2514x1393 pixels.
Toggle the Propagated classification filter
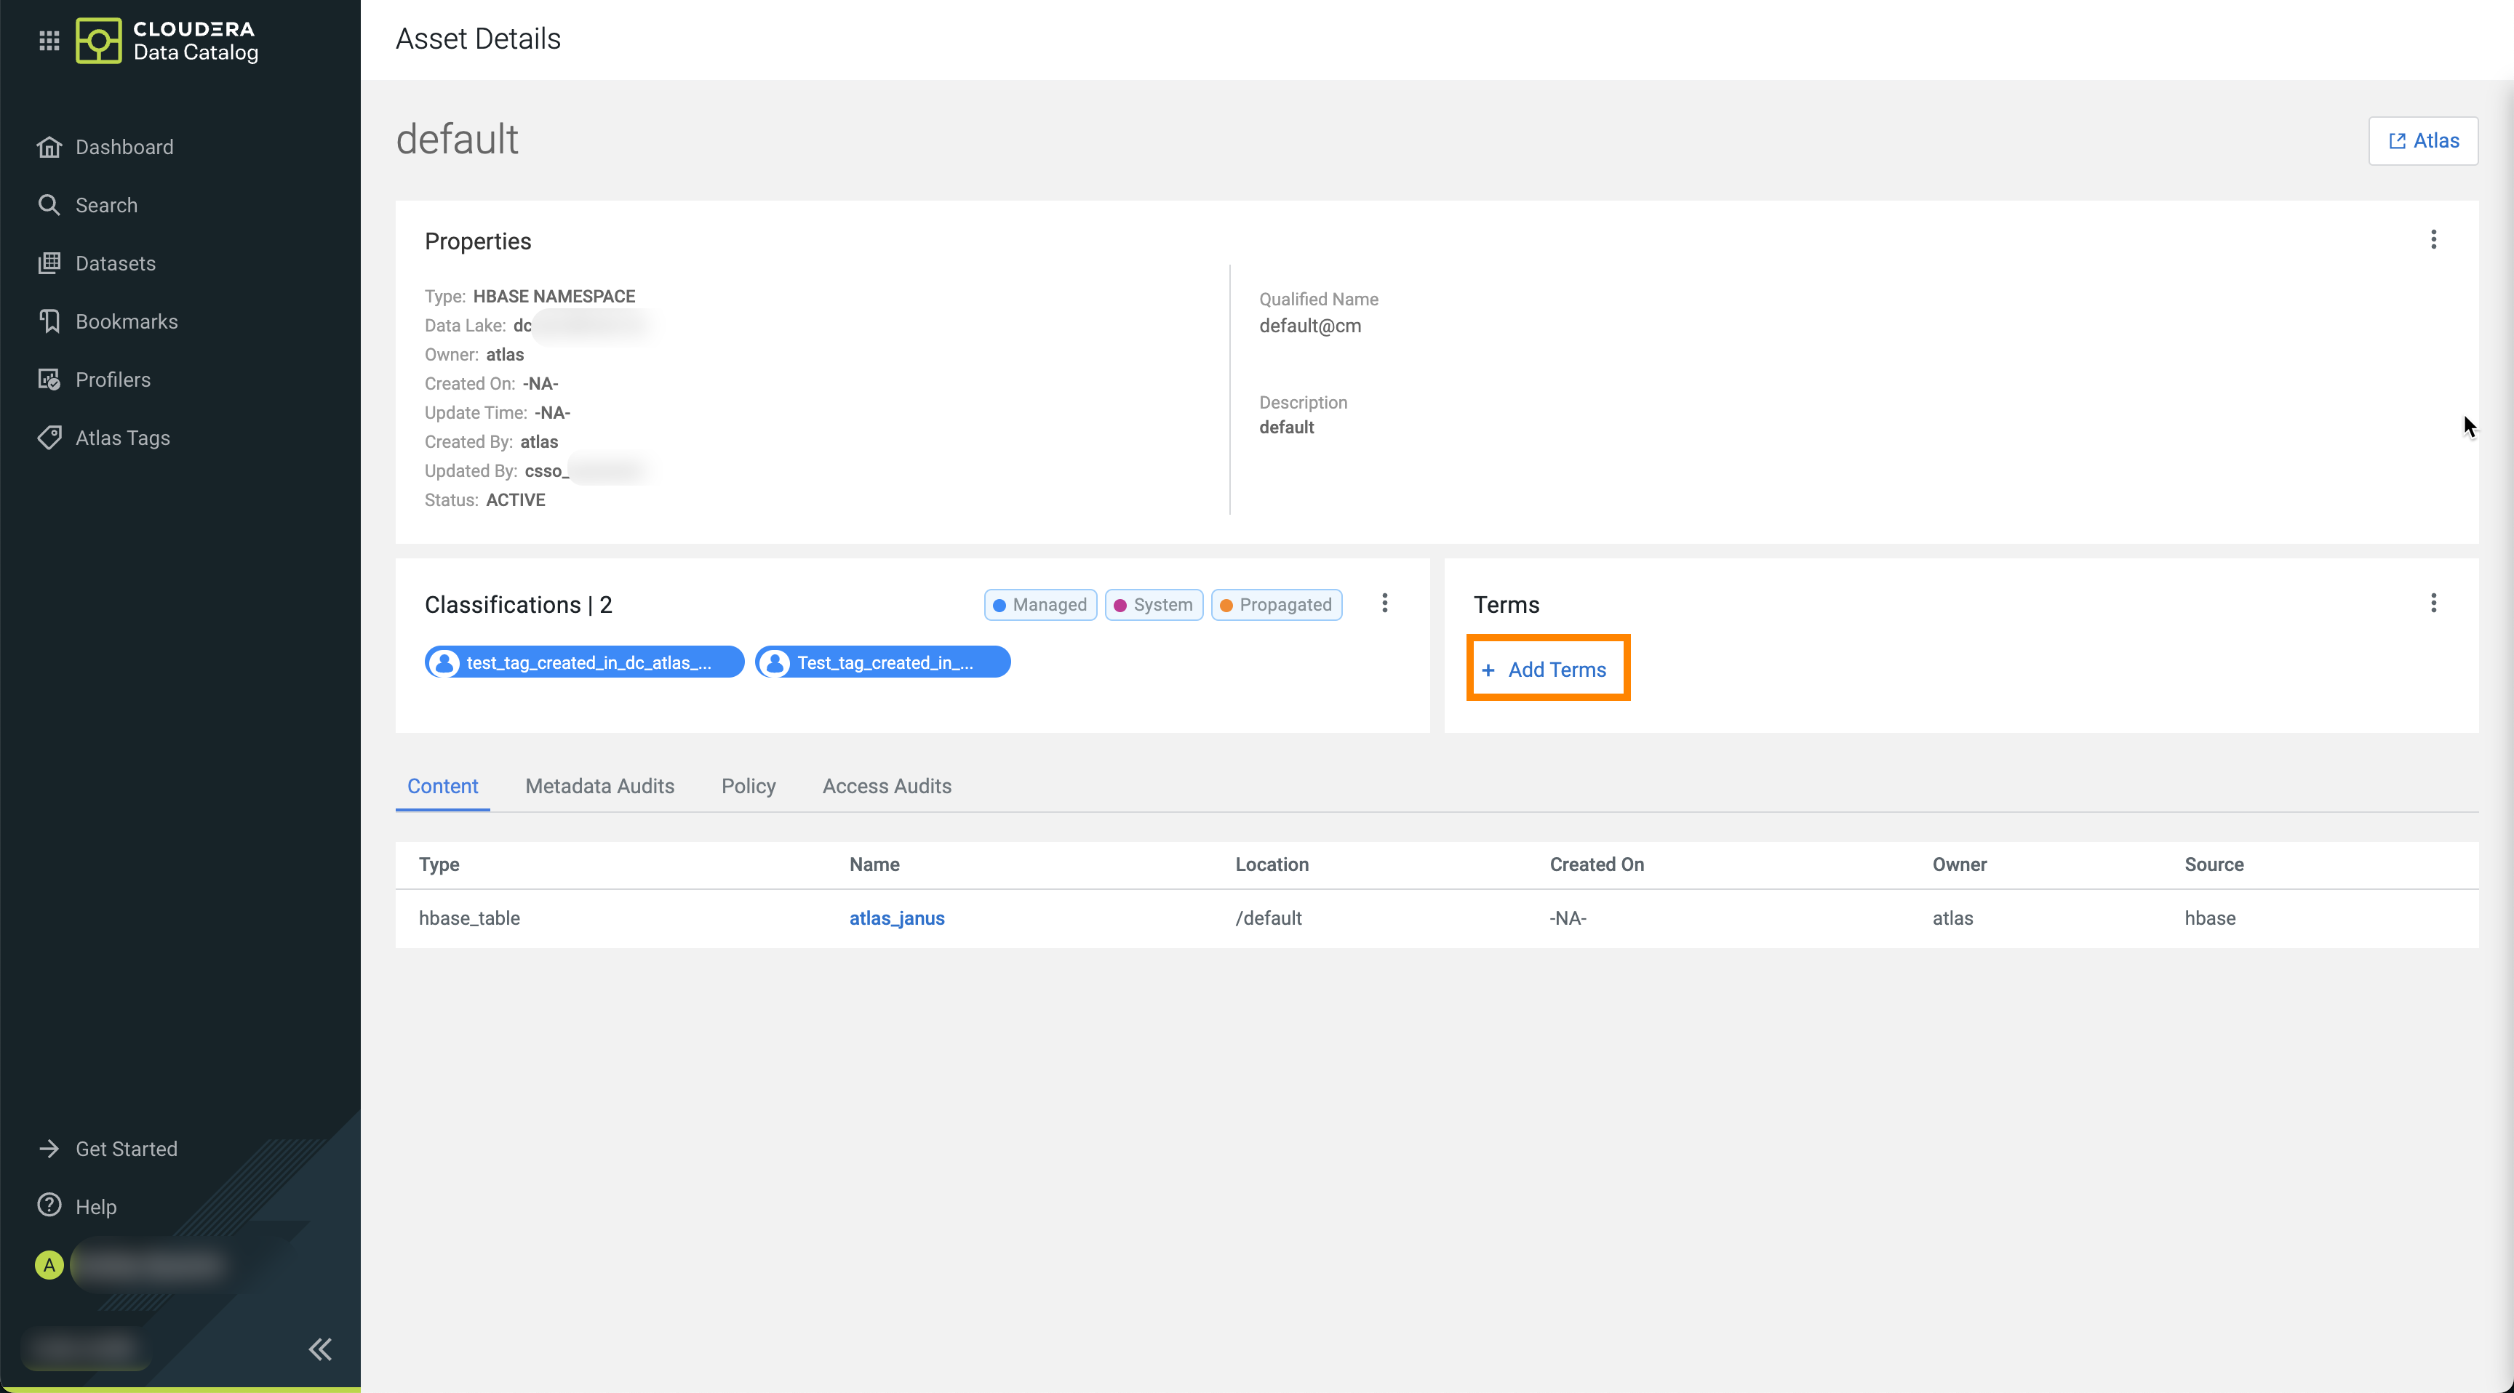point(1277,605)
